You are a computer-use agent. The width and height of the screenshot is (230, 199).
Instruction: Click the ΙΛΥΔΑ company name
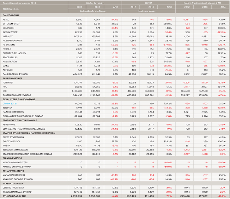coord(6,66)
